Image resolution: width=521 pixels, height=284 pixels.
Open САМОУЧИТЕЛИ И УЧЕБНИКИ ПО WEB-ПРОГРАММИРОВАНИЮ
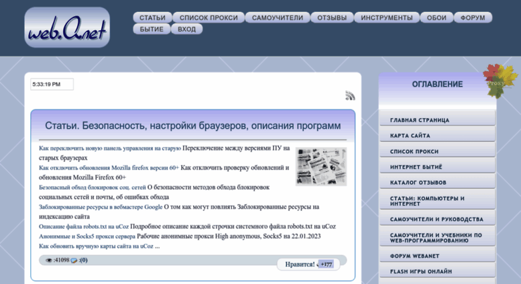[438, 237]
